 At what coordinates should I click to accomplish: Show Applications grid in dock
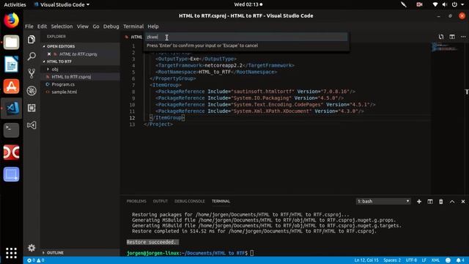[x=12, y=253]
